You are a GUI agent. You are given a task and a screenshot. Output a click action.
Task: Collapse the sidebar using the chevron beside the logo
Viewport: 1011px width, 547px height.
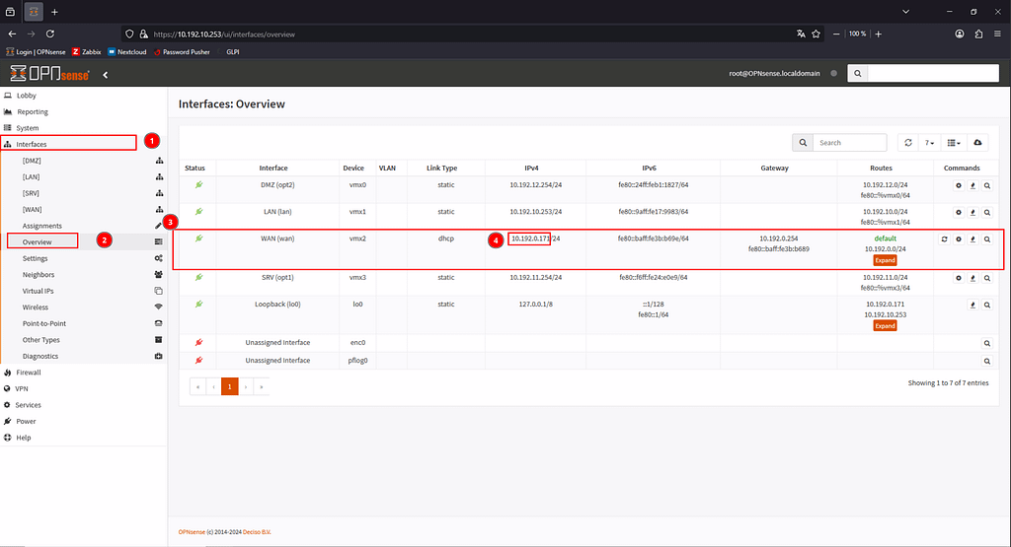105,74
